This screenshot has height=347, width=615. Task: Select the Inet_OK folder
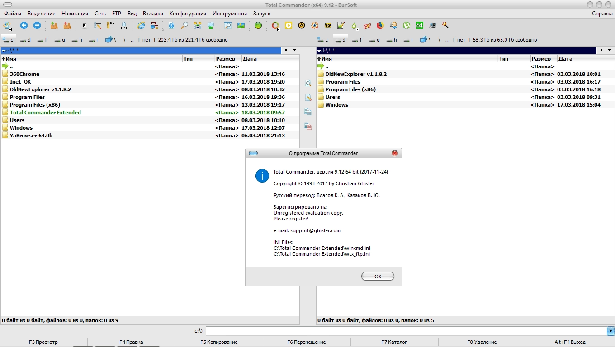(x=21, y=82)
